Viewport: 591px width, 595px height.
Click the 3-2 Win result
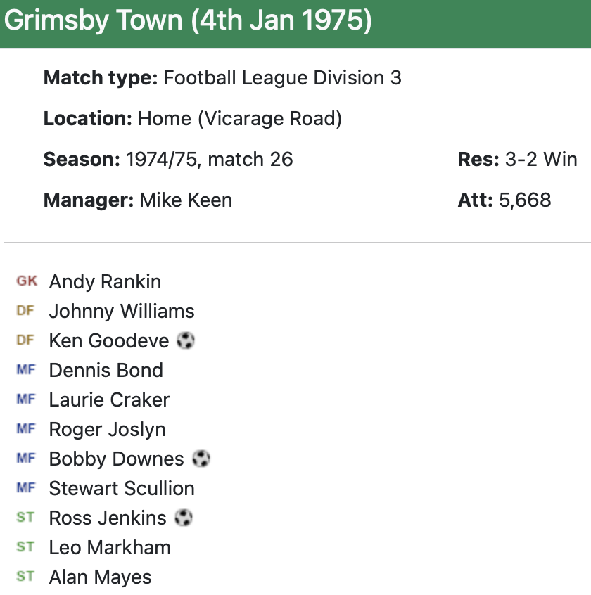[x=541, y=160]
